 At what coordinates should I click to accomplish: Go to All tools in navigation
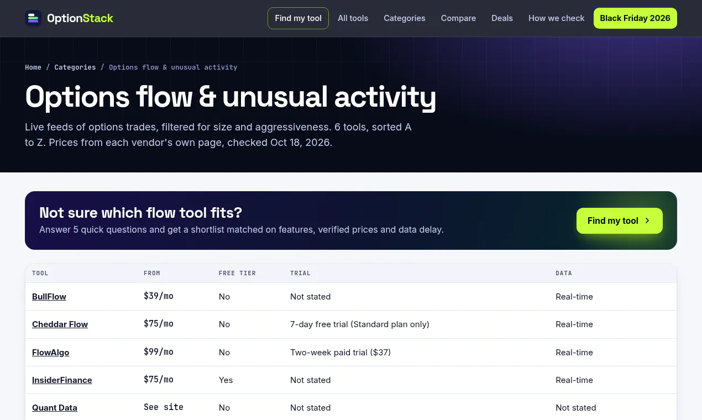353,18
